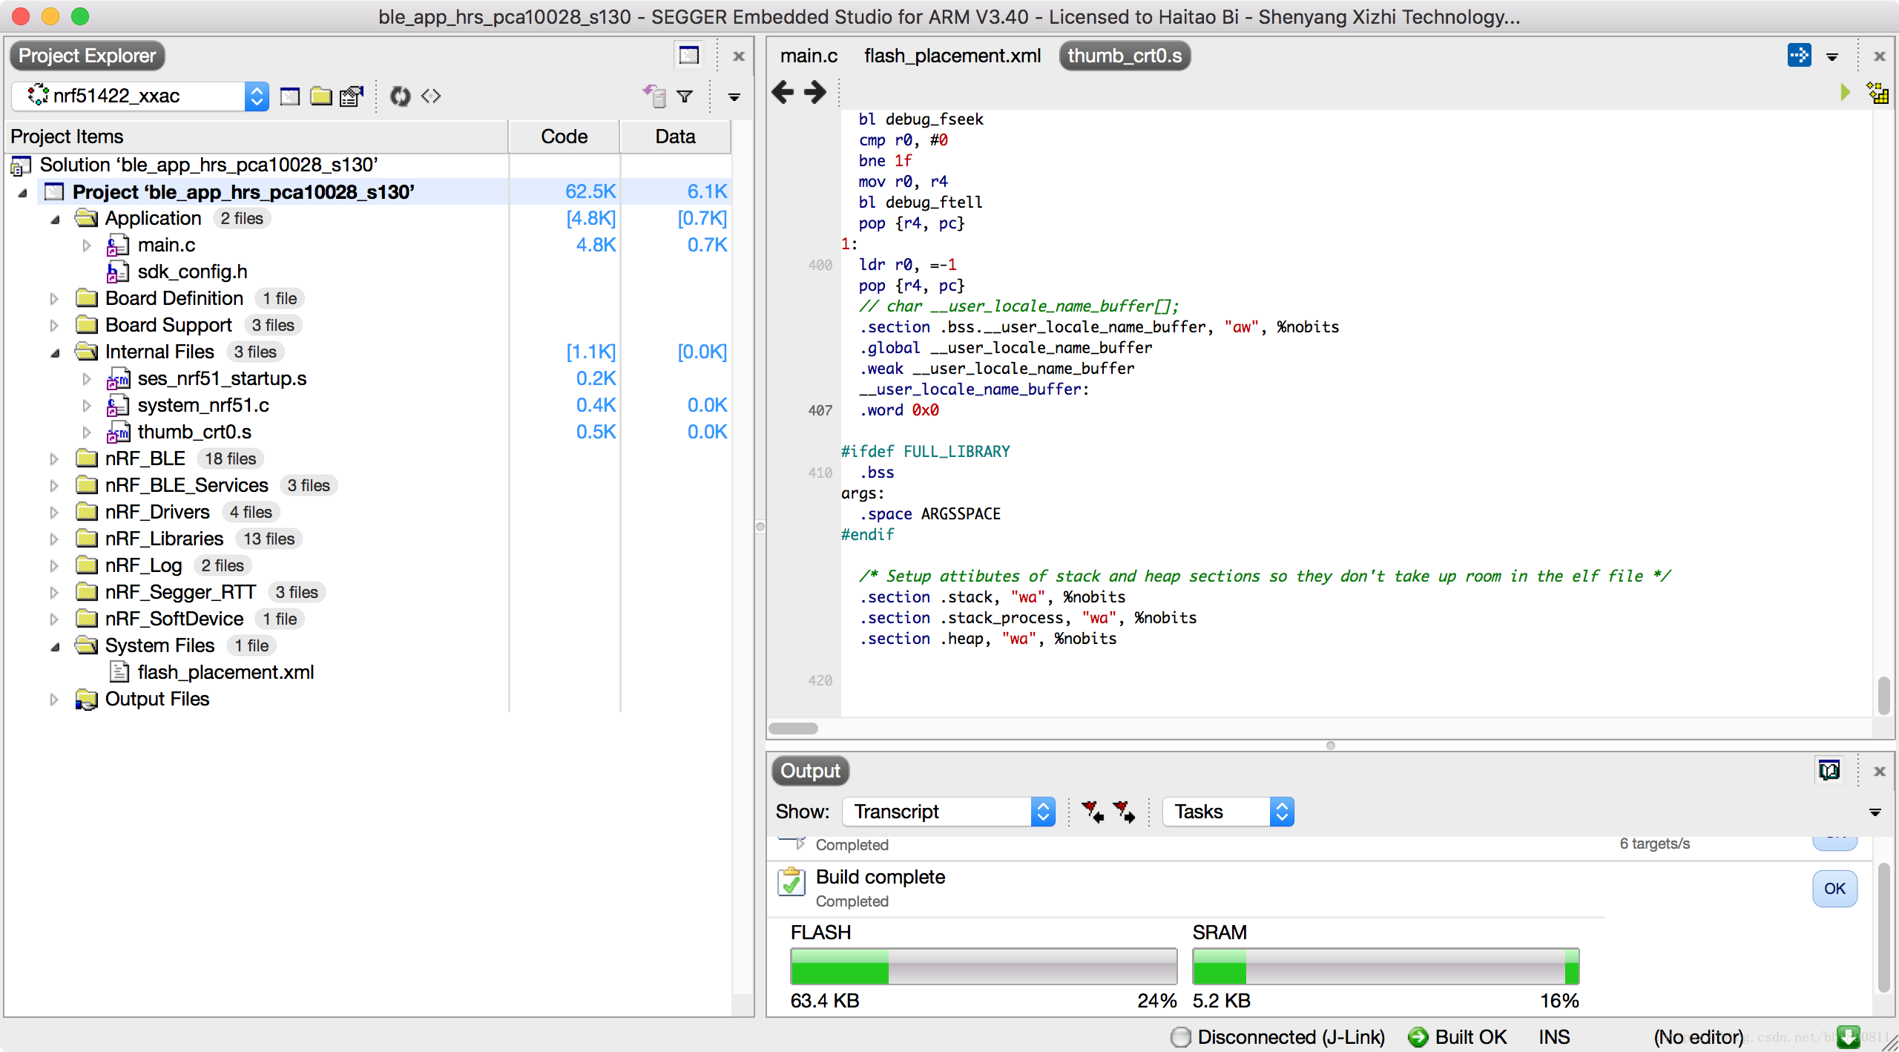Click the code brackets icon in Project Explorer
Image resolution: width=1899 pixels, height=1052 pixels.
431,96
